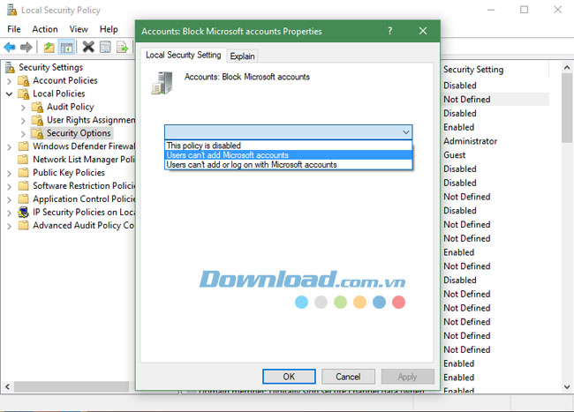Image resolution: width=574 pixels, height=412 pixels.
Task: Click the policy server icon in dialog
Action: tap(162, 83)
